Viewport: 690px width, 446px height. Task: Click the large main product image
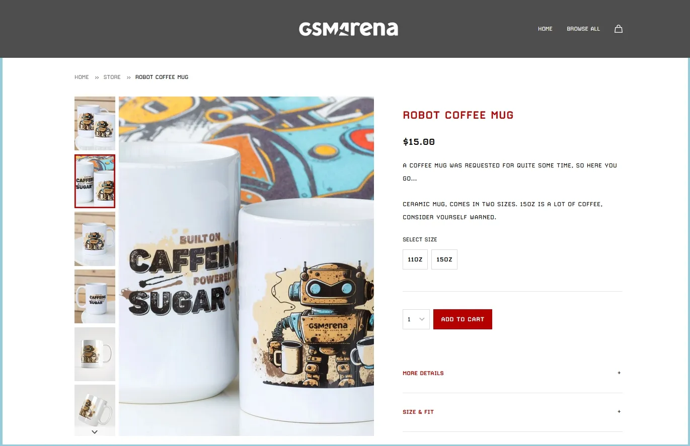[246, 266]
